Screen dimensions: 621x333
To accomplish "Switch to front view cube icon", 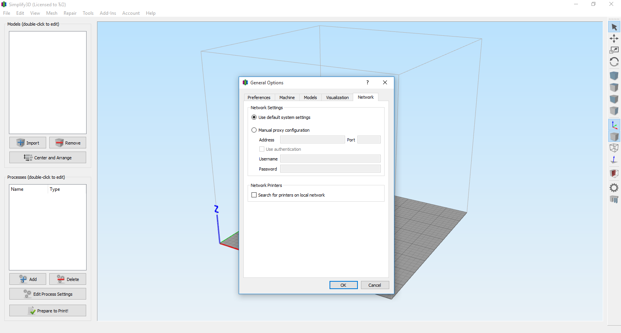I will click(614, 99).
